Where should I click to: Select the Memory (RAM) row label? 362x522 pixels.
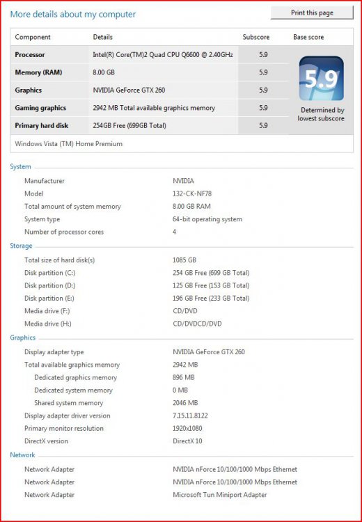38,72
